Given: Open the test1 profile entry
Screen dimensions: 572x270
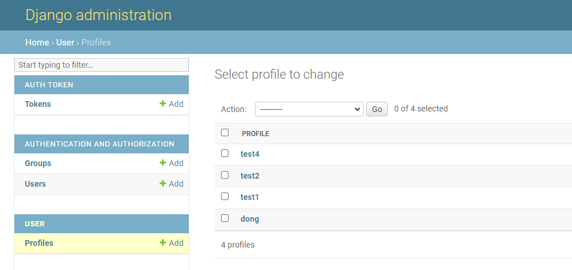Looking at the screenshot, I should click(250, 197).
